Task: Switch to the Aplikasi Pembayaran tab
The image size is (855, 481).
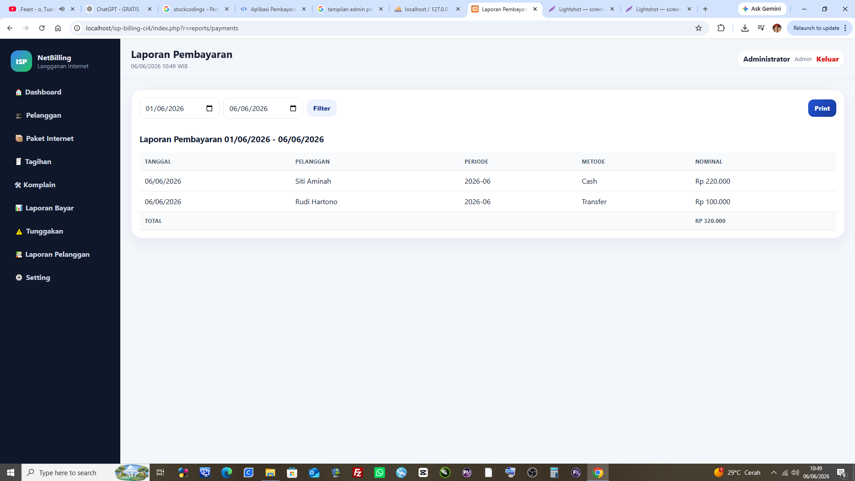Action: (x=273, y=9)
